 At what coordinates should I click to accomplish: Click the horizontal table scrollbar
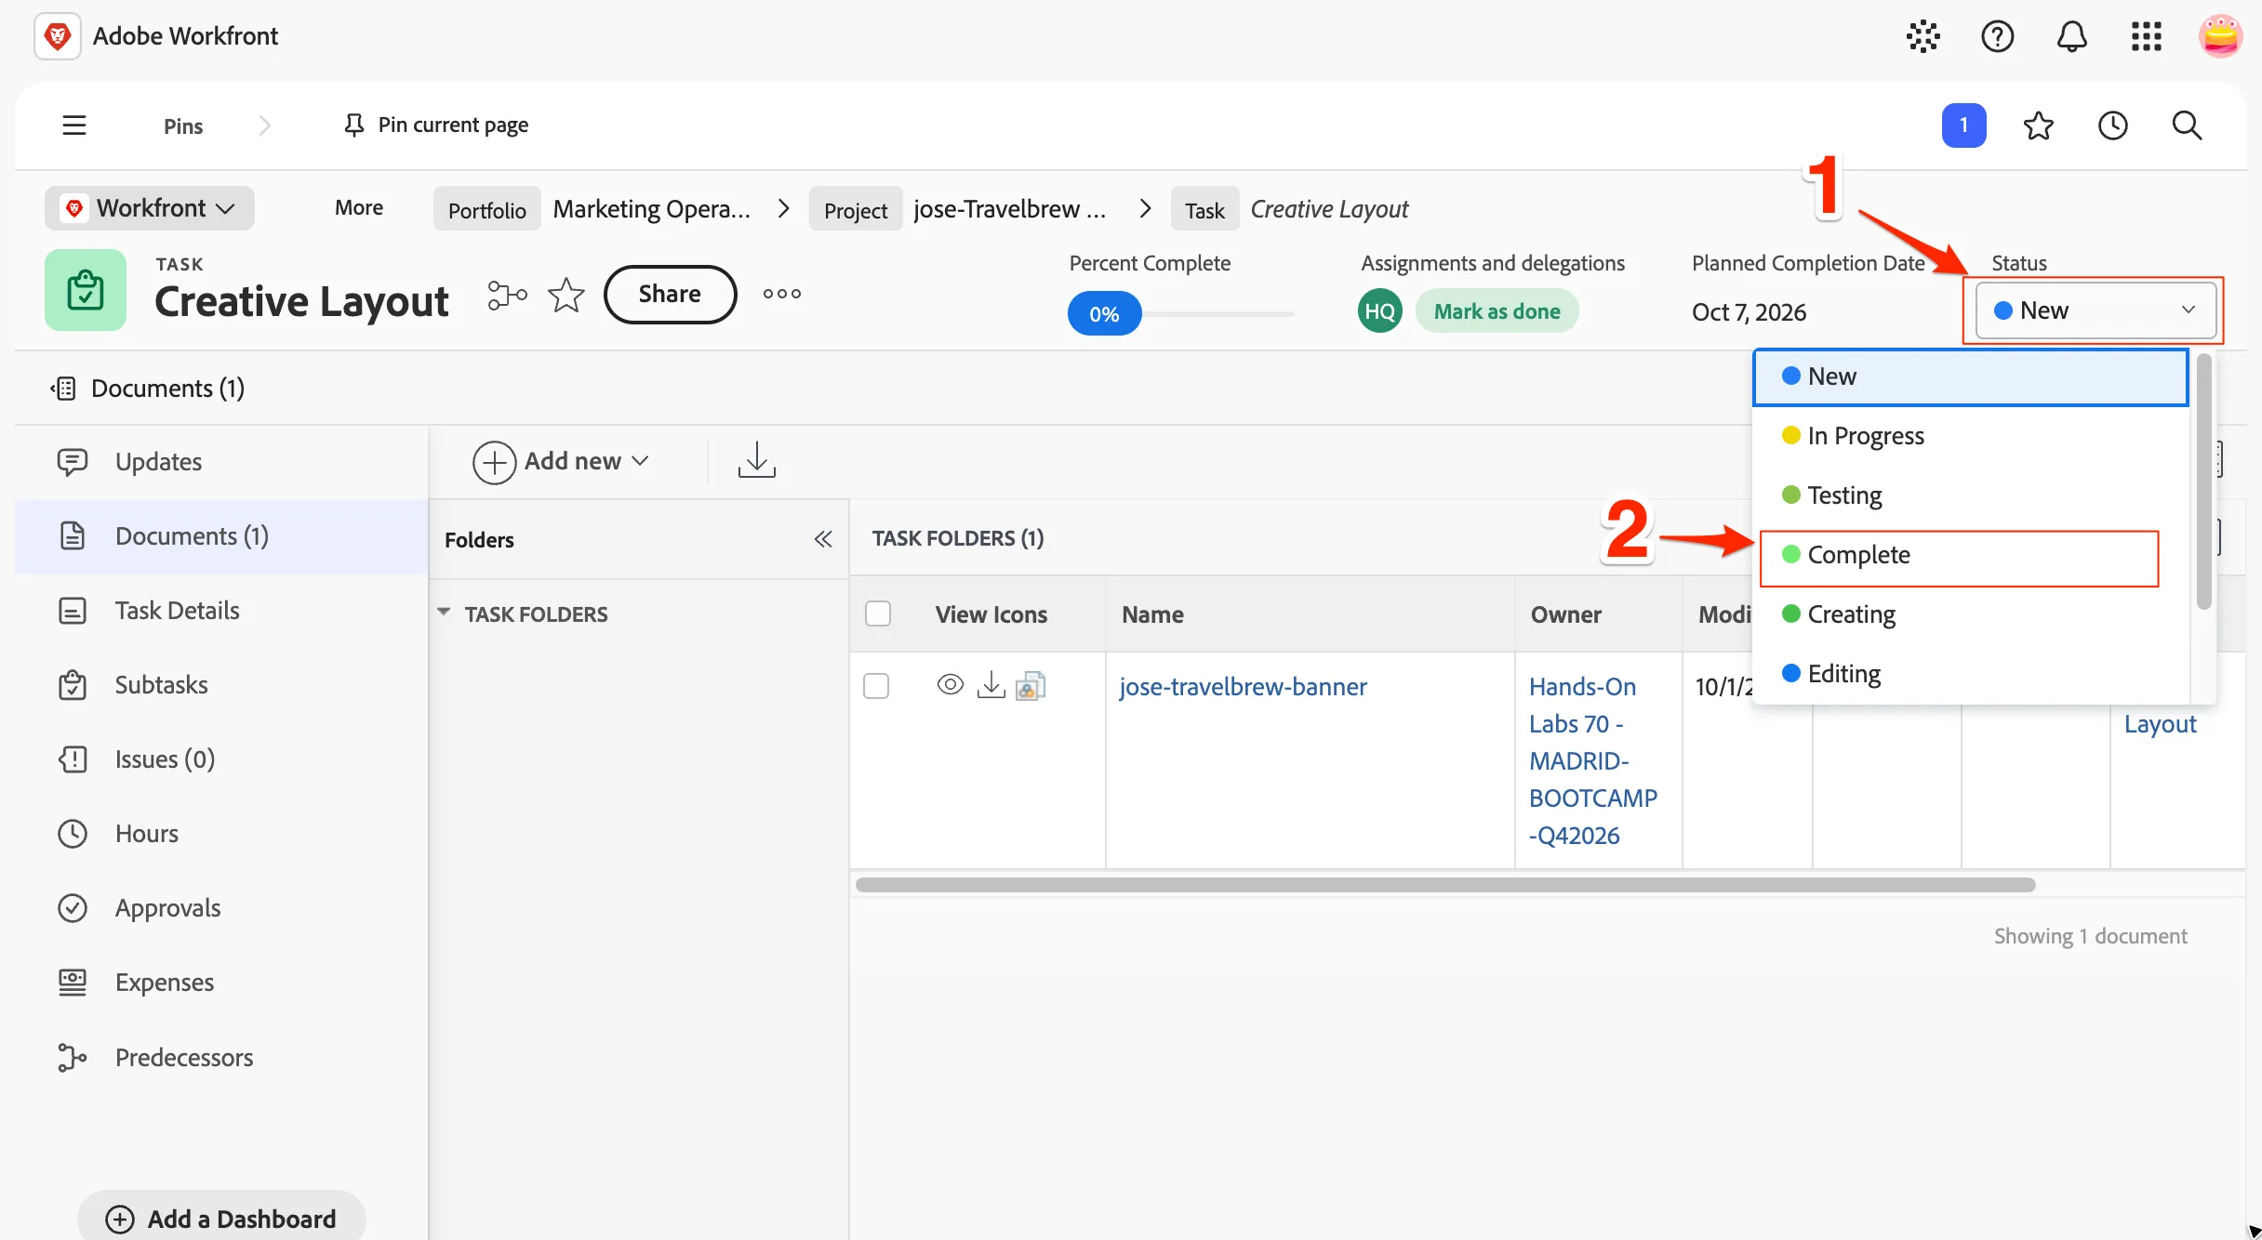point(1444,885)
